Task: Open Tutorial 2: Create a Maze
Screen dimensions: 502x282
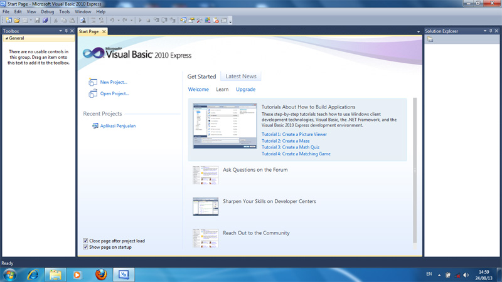Action: pos(286,141)
